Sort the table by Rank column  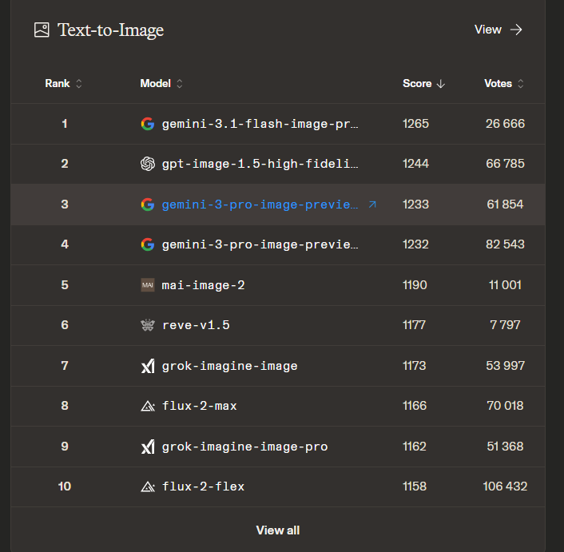click(x=64, y=83)
